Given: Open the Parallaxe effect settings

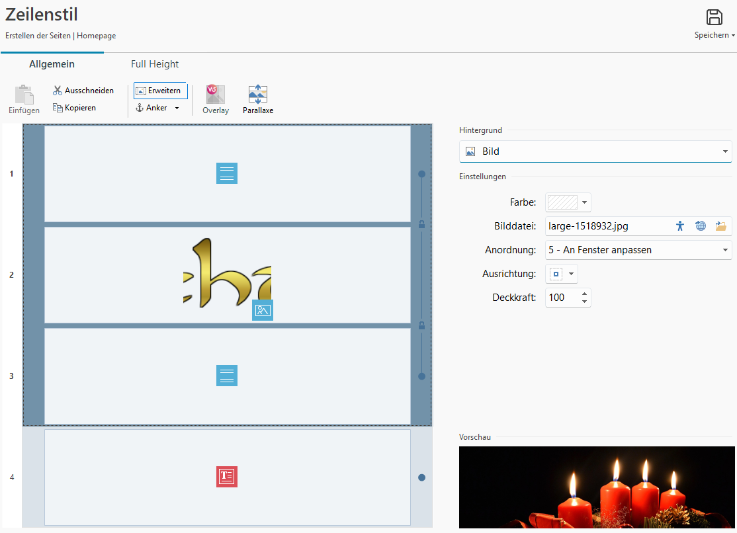Looking at the screenshot, I should [257, 99].
